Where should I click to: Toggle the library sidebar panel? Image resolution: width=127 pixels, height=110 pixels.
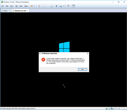(x=57, y=6)
